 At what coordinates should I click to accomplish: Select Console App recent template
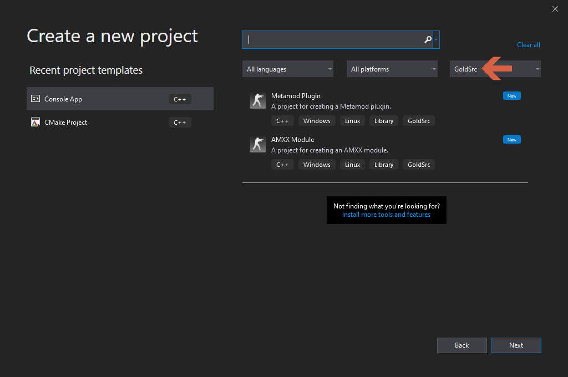click(x=120, y=99)
